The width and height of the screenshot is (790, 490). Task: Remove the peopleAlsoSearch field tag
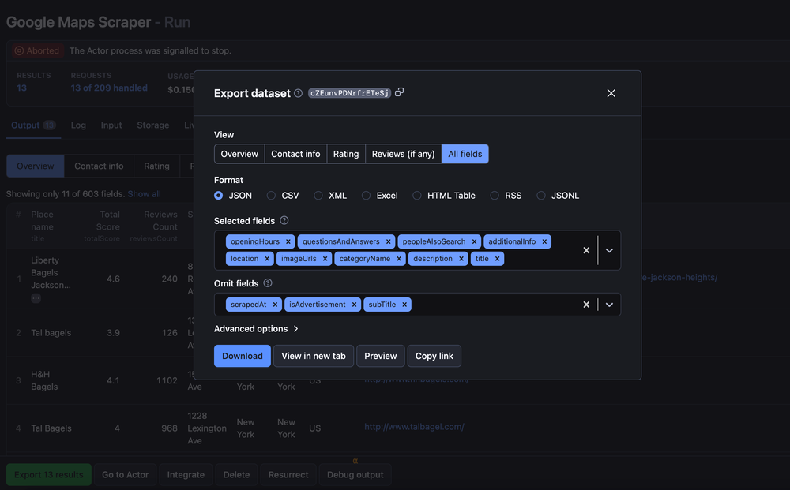(475, 241)
